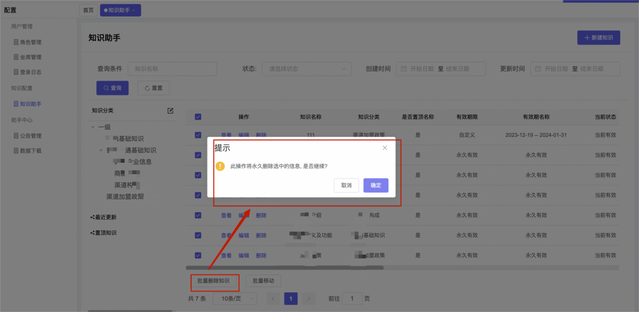Click the 更新时间 开始日期 field
This screenshot has height=312, width=639.
pos(556,69)
